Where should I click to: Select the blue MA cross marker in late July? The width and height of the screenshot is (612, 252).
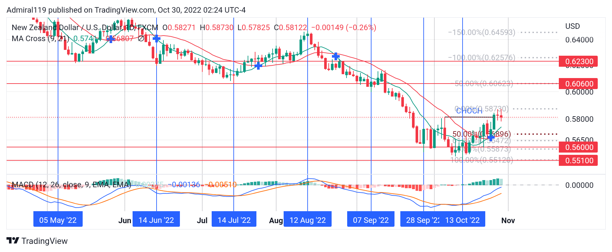(x=258, y=66)
